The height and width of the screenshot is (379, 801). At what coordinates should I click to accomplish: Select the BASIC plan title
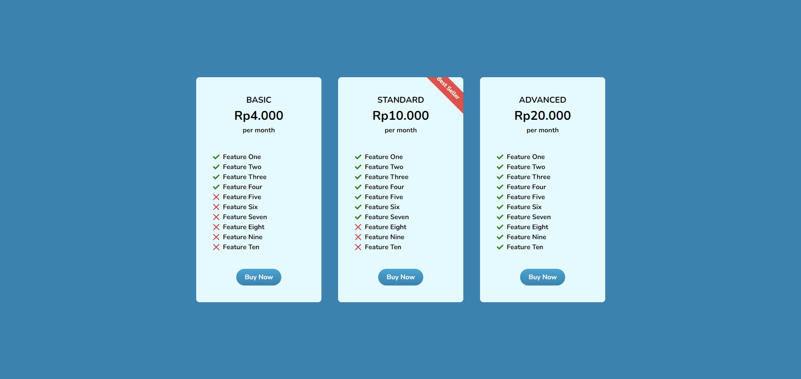coord(258,100)
